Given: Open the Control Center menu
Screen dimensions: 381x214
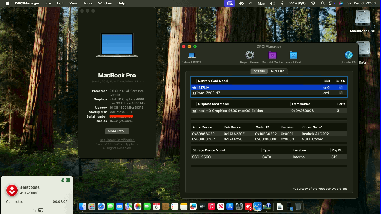Looking at the screenshot, I should (331, 3).
